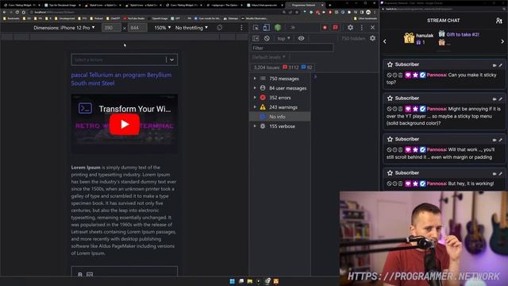The width and height of the screenshot is (508, 286).
Task: Open DevTools customize three-dot menu
Action: point(362,28)
